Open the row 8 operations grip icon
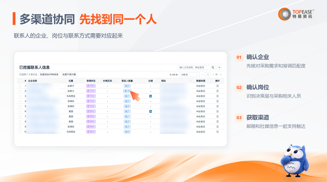This screenshot has width=327, height=182. 217,121
